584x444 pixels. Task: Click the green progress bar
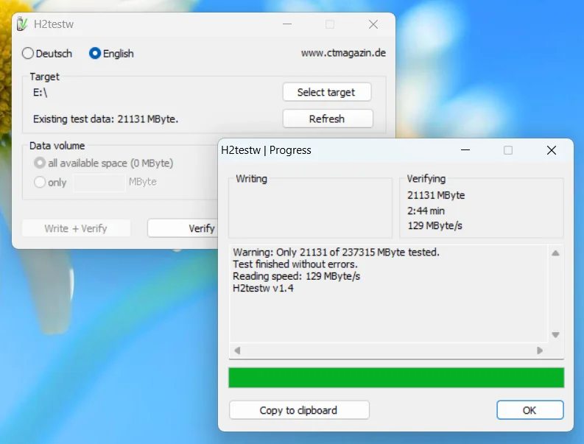396,378
